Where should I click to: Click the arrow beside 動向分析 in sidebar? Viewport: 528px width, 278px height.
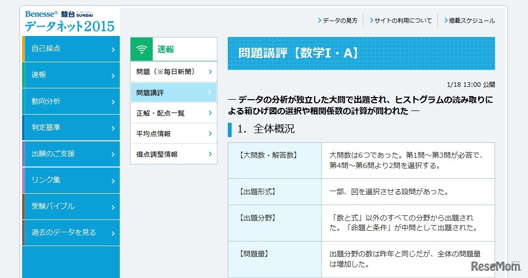113,102
